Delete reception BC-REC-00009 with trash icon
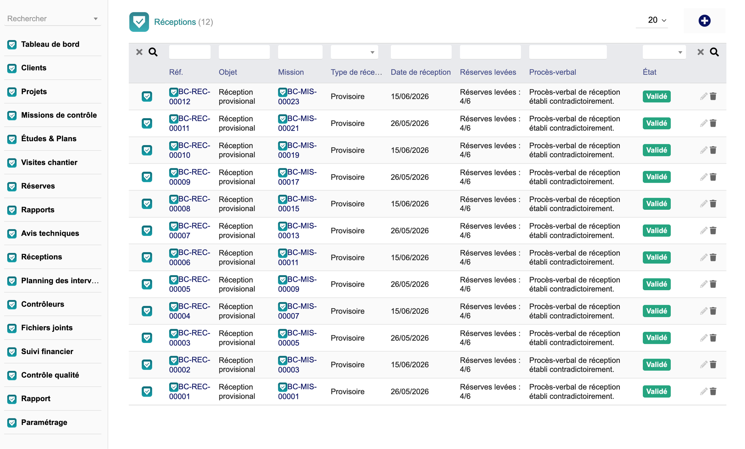745x449 pixels. 713,177
